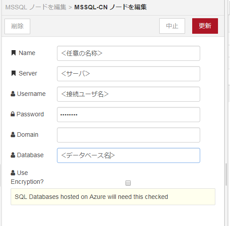Click the bookmark icon beside Server

click(13, 73)
